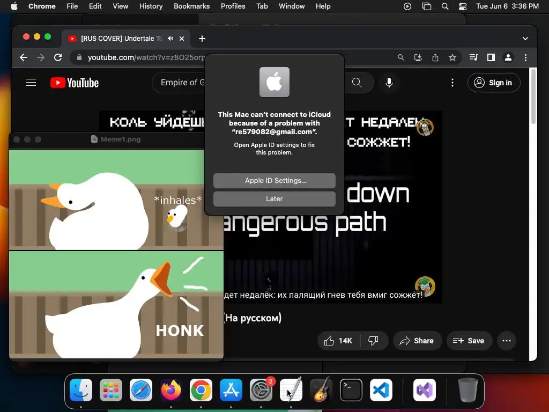This screenshot has width=549, height=412.
Task: Close the Undertale YouTube tab
Action: point(182,39)
